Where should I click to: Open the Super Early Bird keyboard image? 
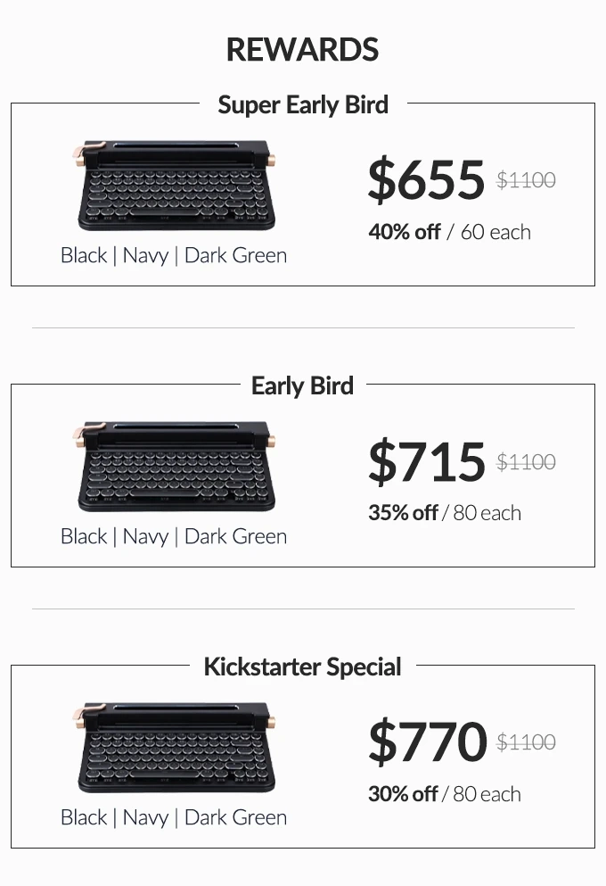coord(174,185)
